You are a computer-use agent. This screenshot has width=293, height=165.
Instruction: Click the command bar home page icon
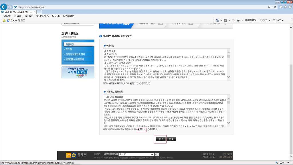click(217, 20)
